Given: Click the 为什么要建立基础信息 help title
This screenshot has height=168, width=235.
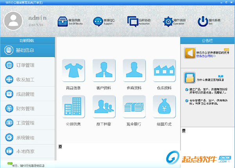Looking at the screenshot, I should tap(210, 80).
